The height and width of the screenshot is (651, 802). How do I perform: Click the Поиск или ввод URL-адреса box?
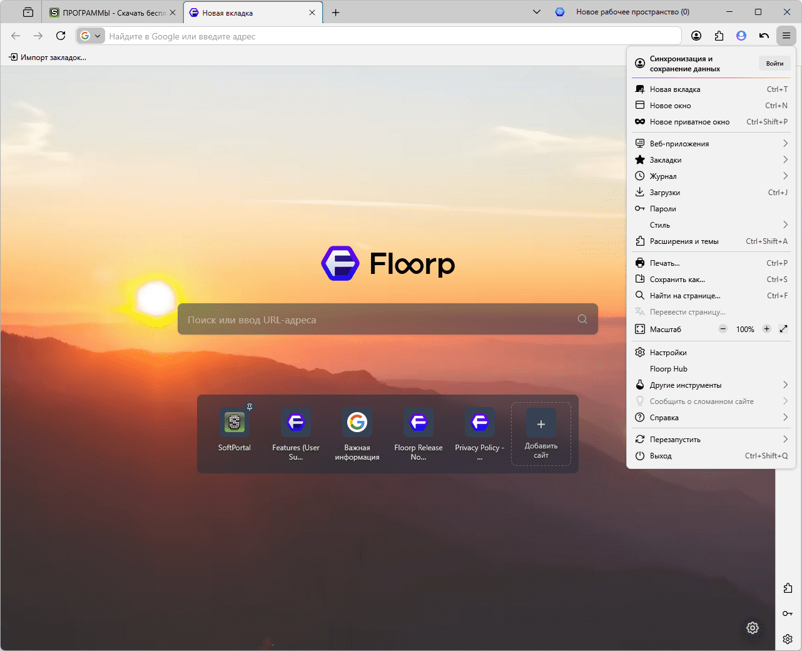(388, 319)
